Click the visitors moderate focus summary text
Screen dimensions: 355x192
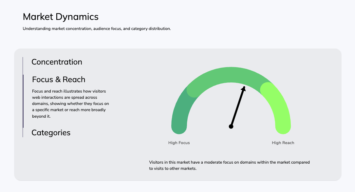(229, 165)
